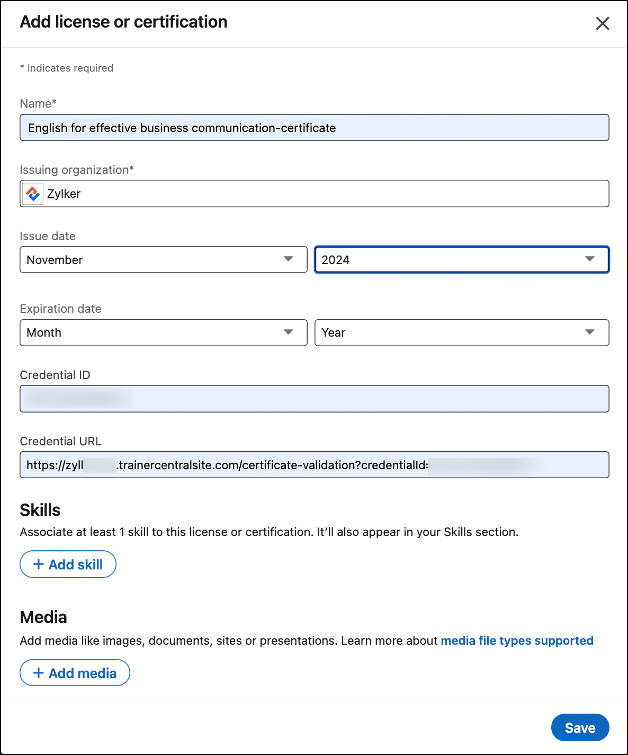628x755 pixels.
Task: Save the certification
Action: (x=580, y=727)
